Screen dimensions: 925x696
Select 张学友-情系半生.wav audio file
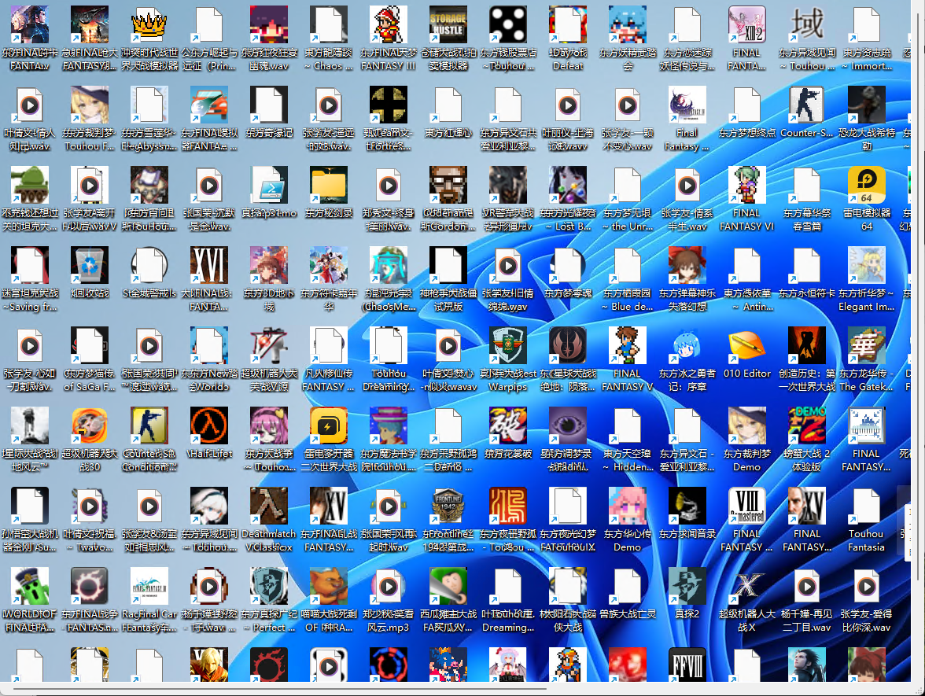click(x=687, y=186)
